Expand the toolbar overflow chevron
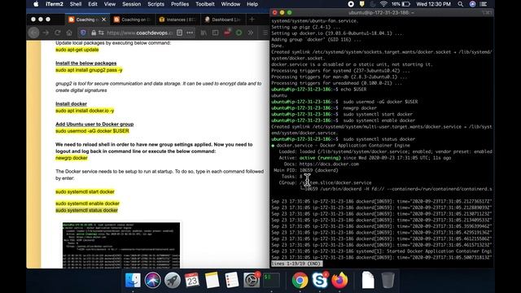 coord(251,33)
